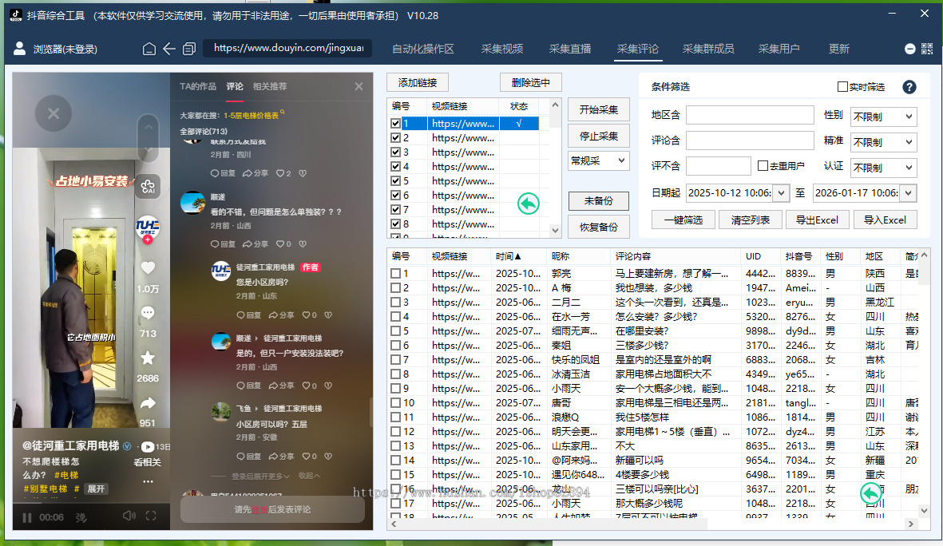This screenshot has height=546, width=943.
Task: Click the AI flower icon on the video
Action: pos(148,187)
